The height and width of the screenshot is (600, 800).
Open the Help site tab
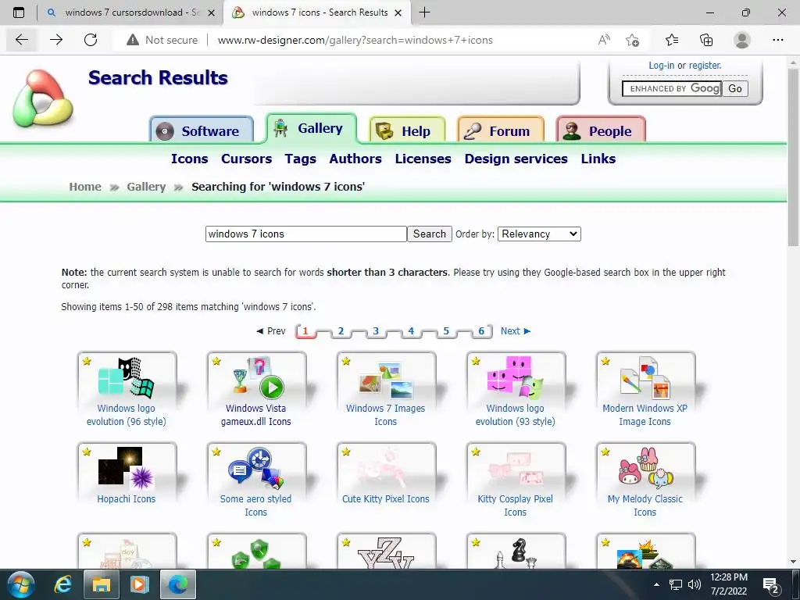click(x=407, y=130)
